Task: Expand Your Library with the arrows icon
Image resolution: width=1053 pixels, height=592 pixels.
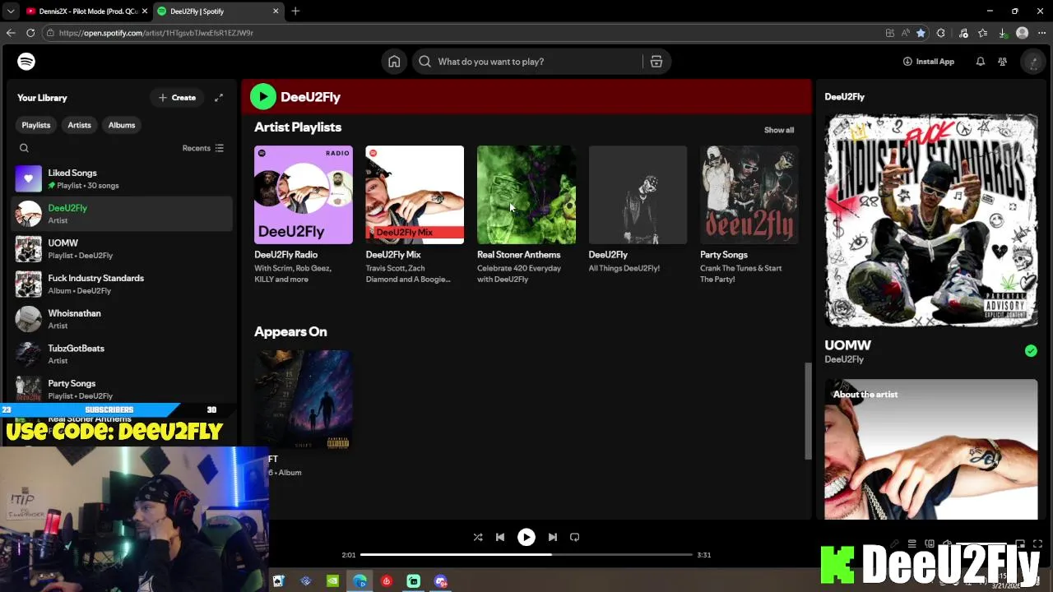Action: [x=219, y=98]
